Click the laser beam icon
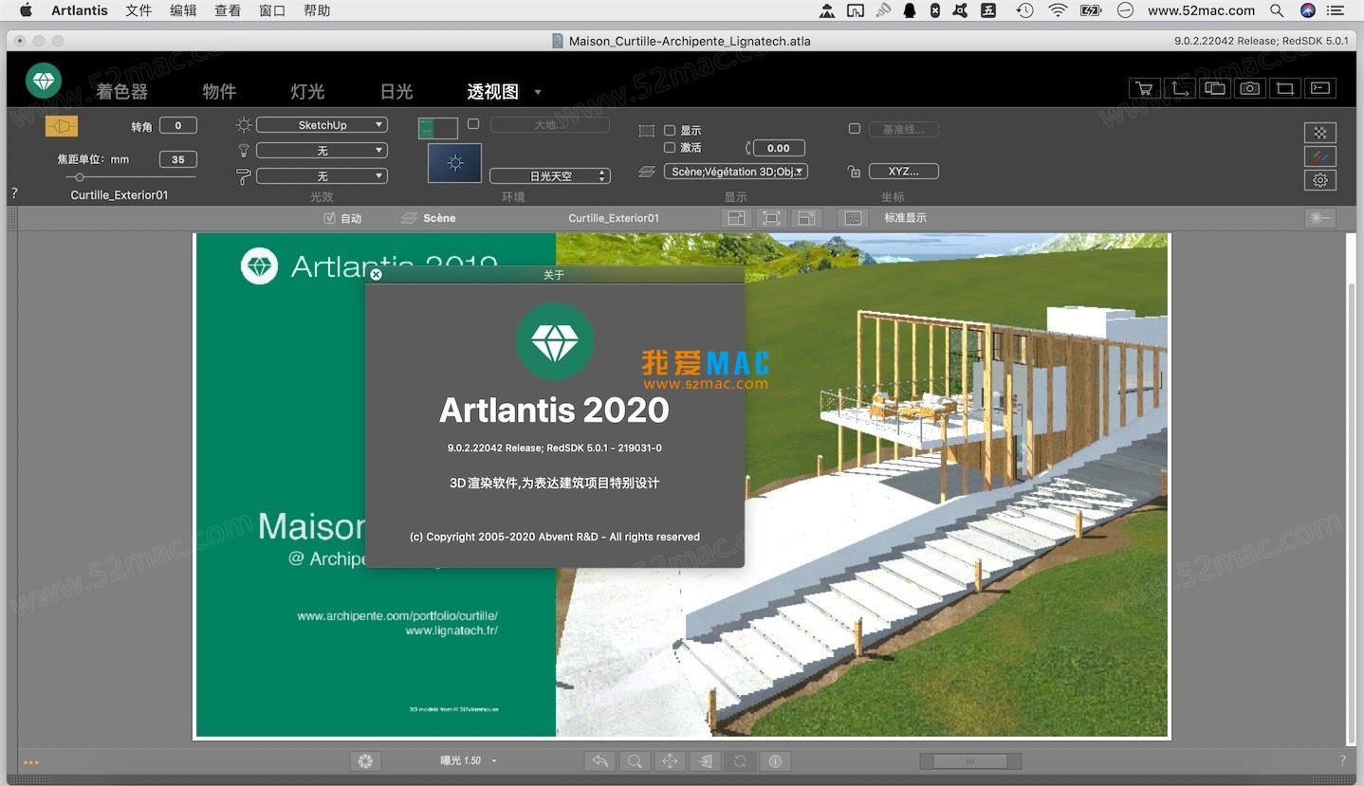 tap(1319, 218)
